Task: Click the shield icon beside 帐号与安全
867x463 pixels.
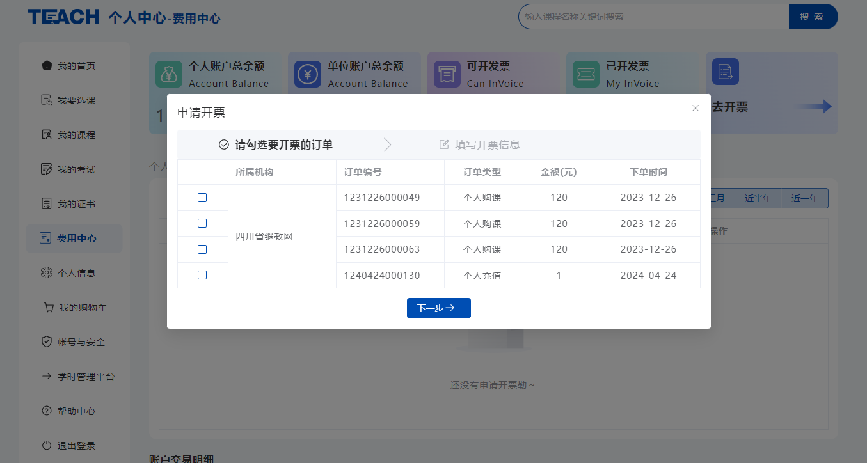Action: [x=47, y=341]
